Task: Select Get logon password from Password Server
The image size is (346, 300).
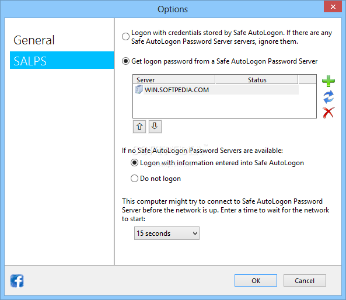Action: 125,61
